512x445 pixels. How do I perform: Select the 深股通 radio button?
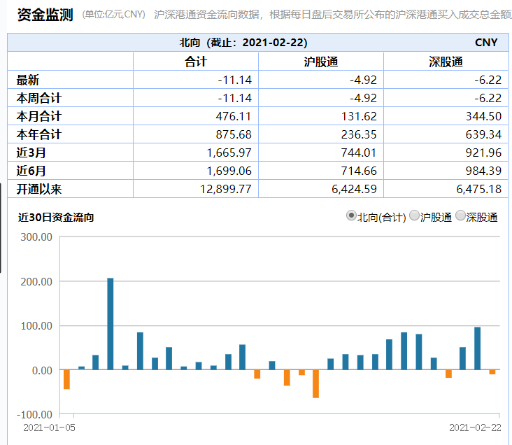coord(460,216)
